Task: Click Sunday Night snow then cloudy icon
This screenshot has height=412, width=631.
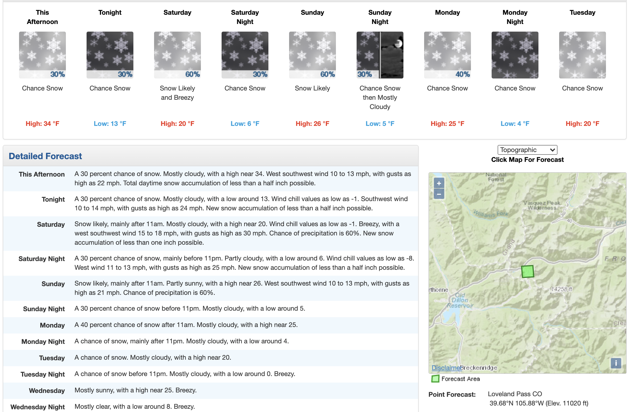Action: point(380,55)
